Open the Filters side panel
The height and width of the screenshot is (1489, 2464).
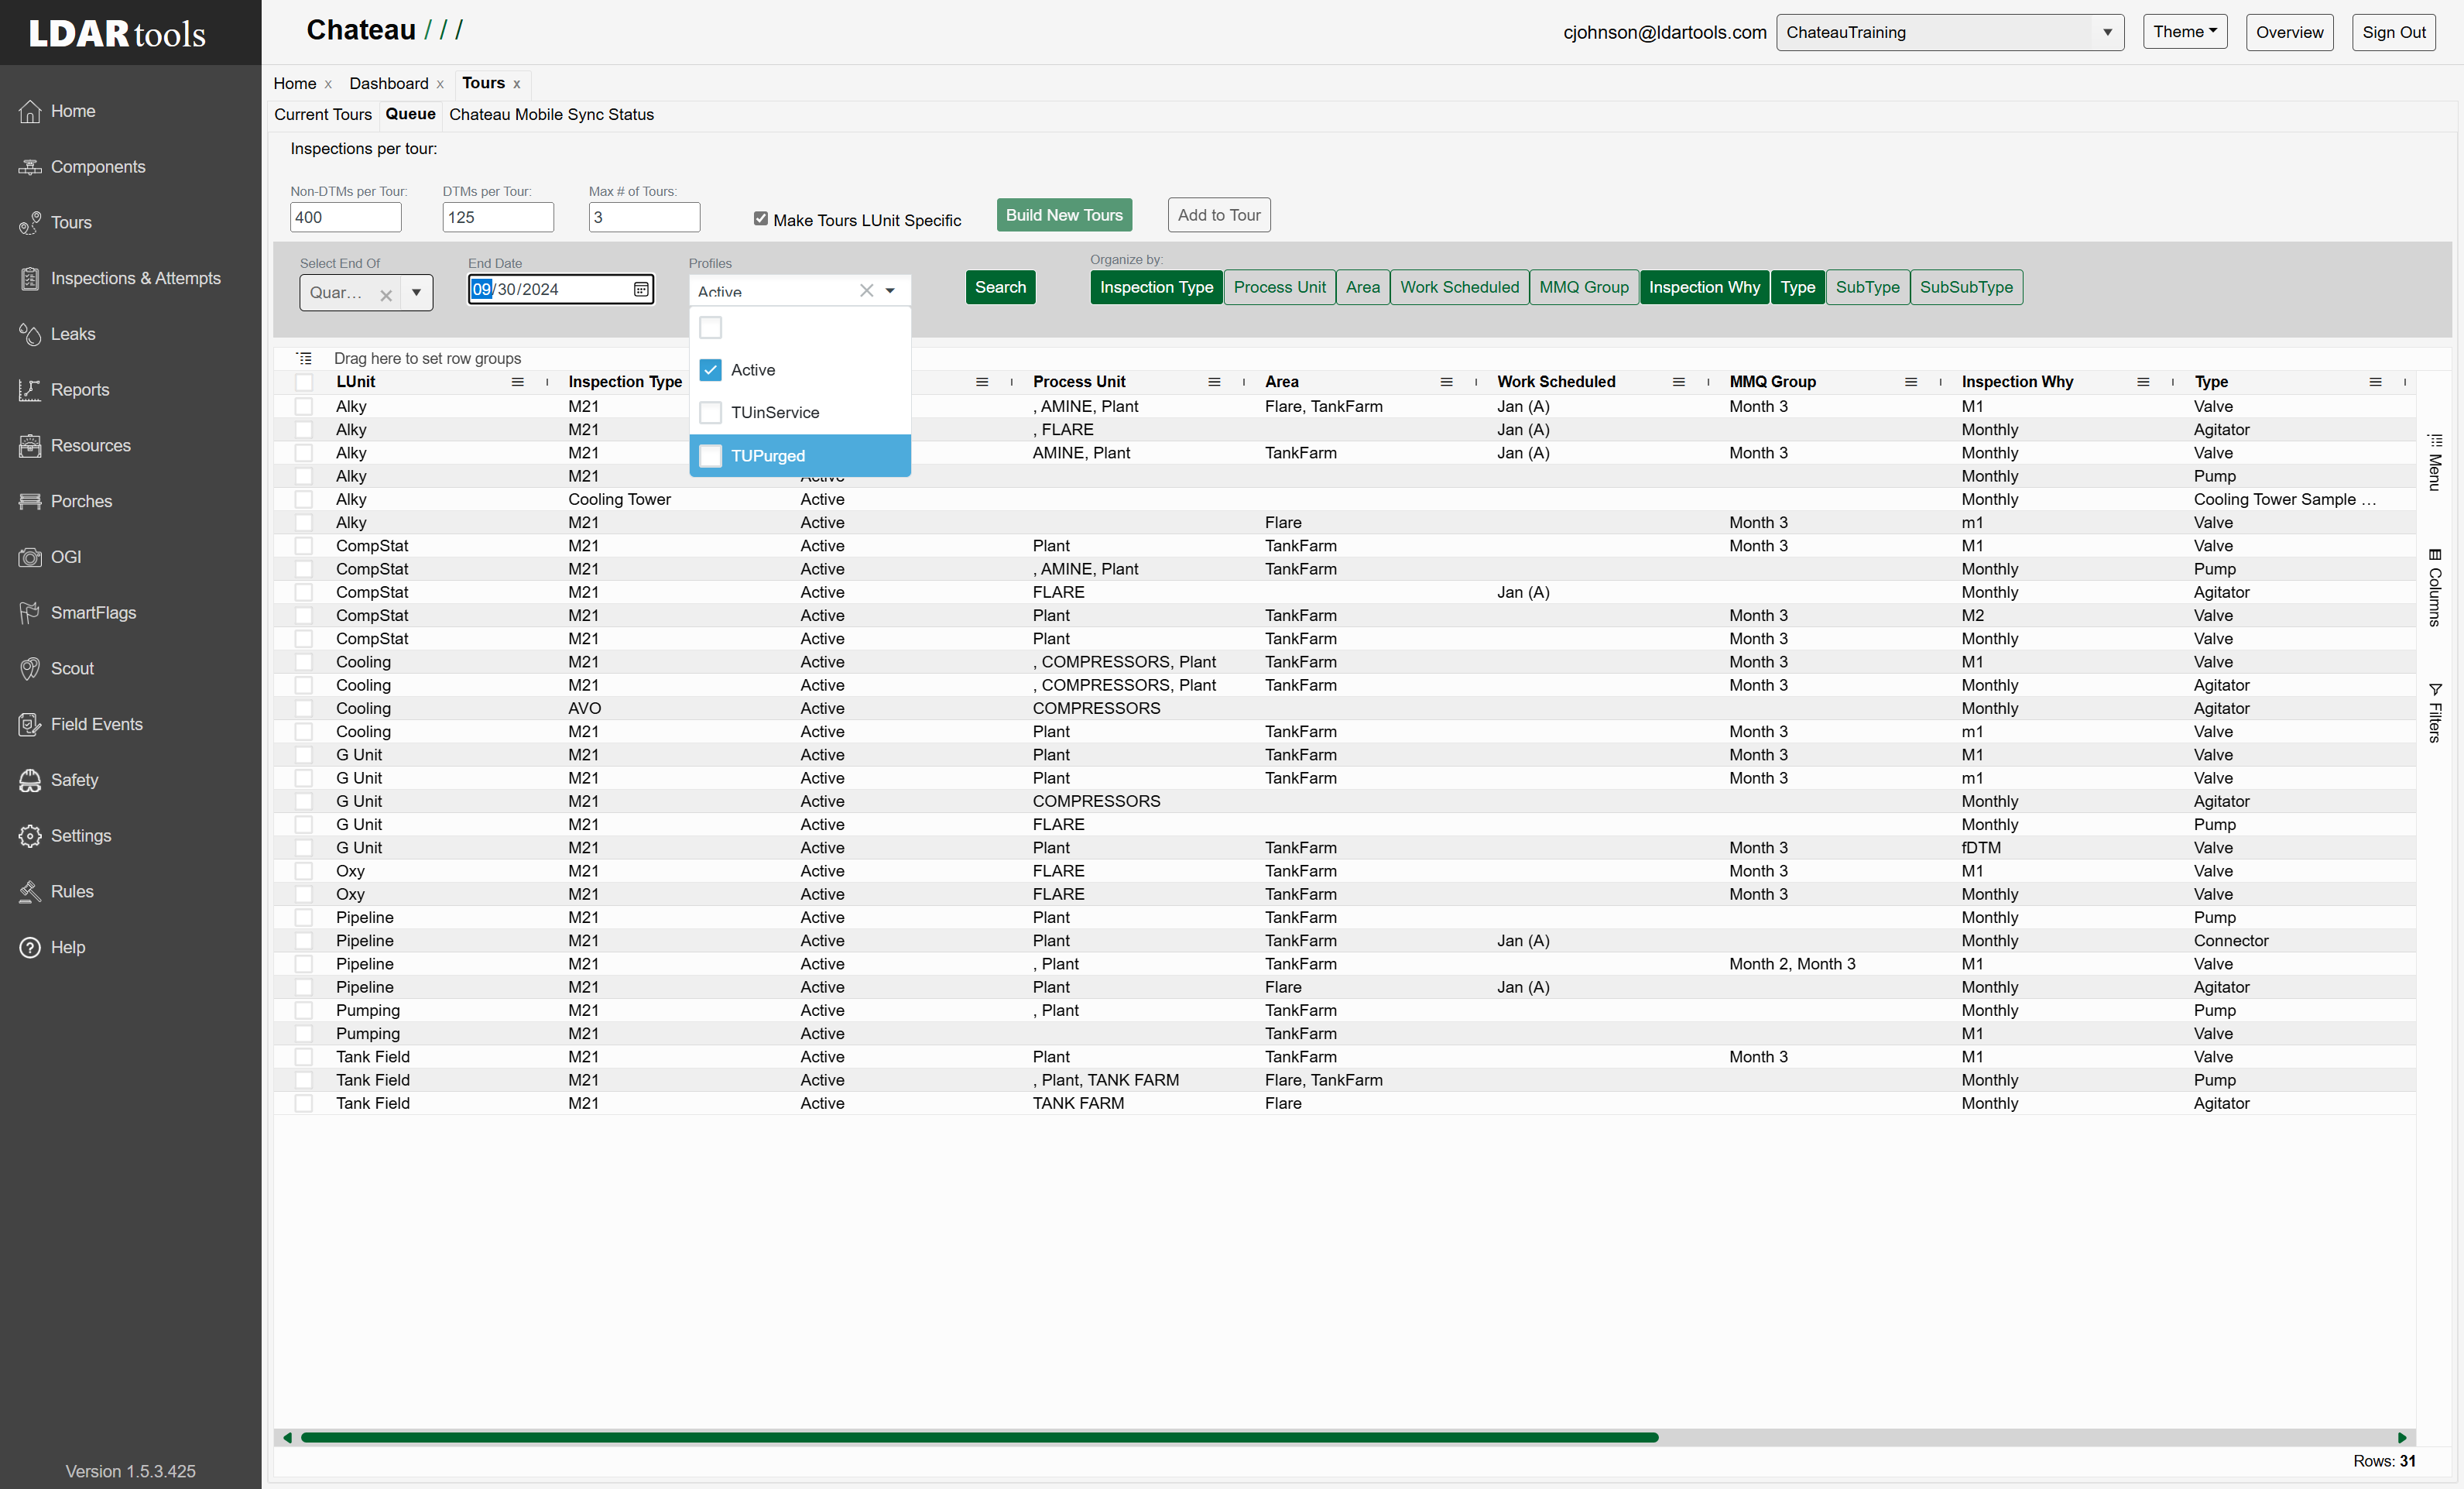coord(2435,713)
